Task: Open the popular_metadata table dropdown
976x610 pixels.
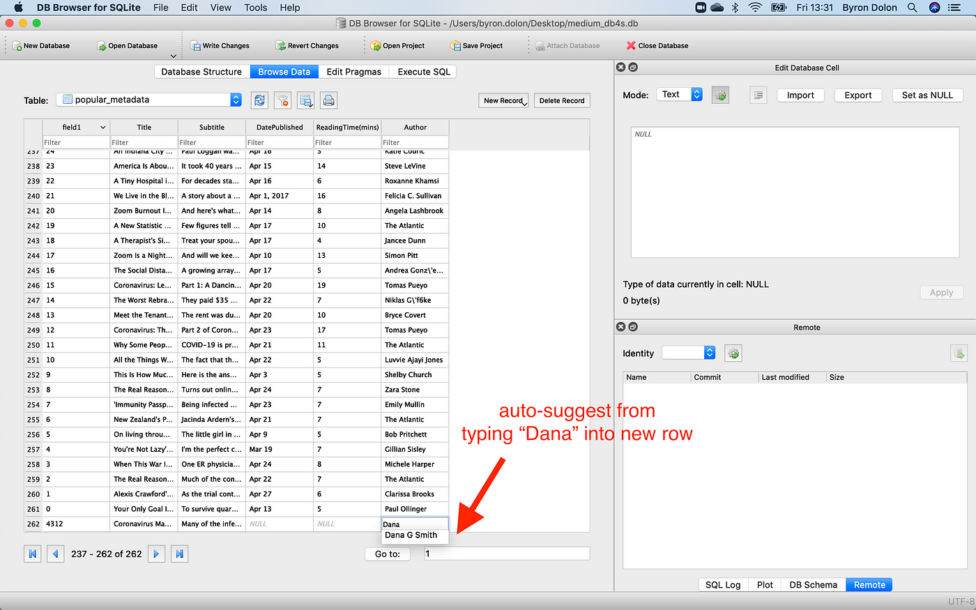Action: pos(148,100)
